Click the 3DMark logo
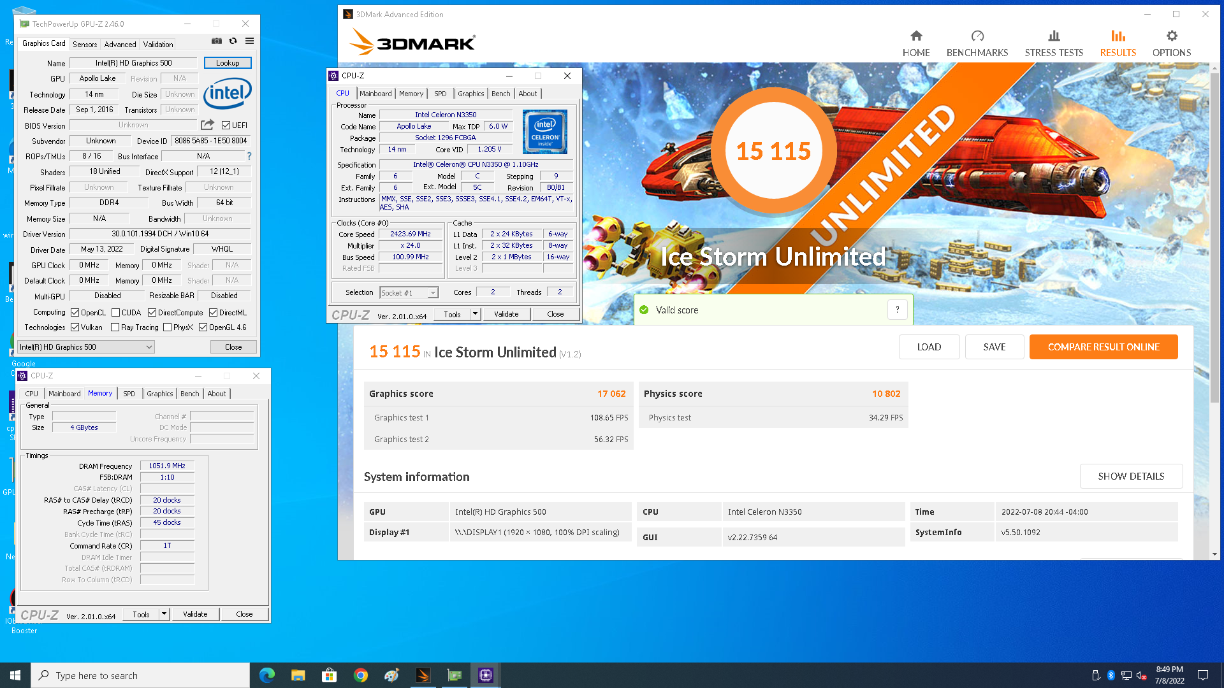1224x688 pixels. 412,42
